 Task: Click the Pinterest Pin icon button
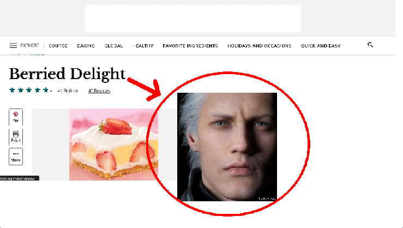coord(16,117)
